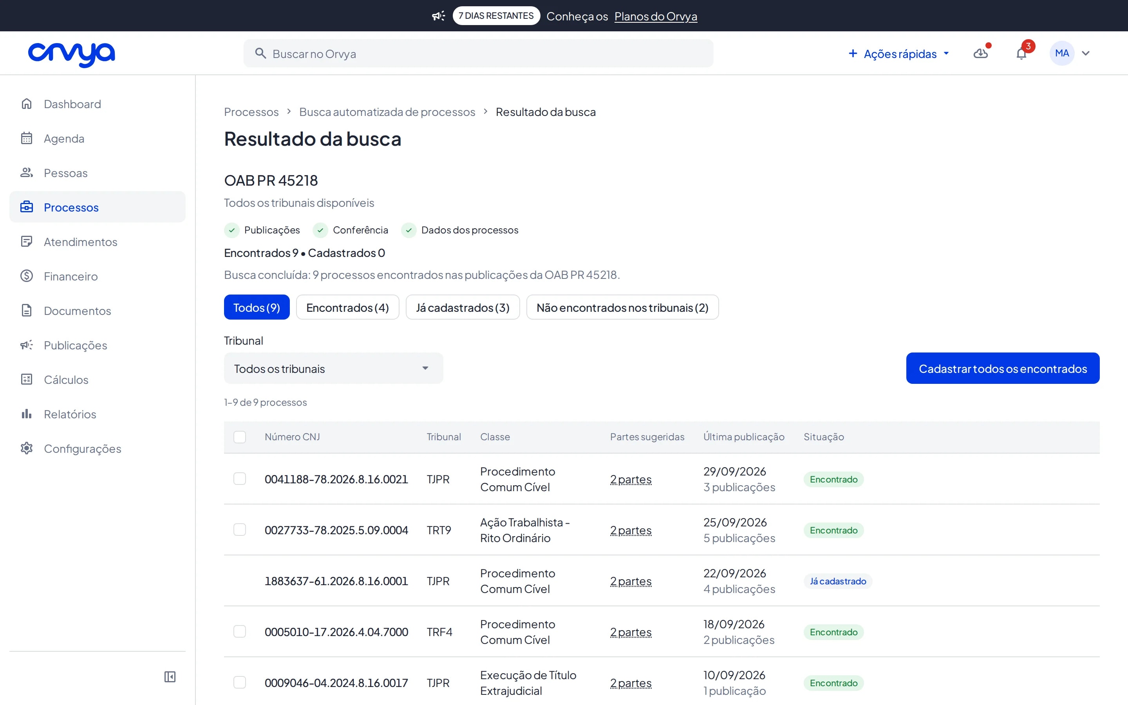
Task: Click Cadastrar todos os encontrados button
Action: [1003, 368]
